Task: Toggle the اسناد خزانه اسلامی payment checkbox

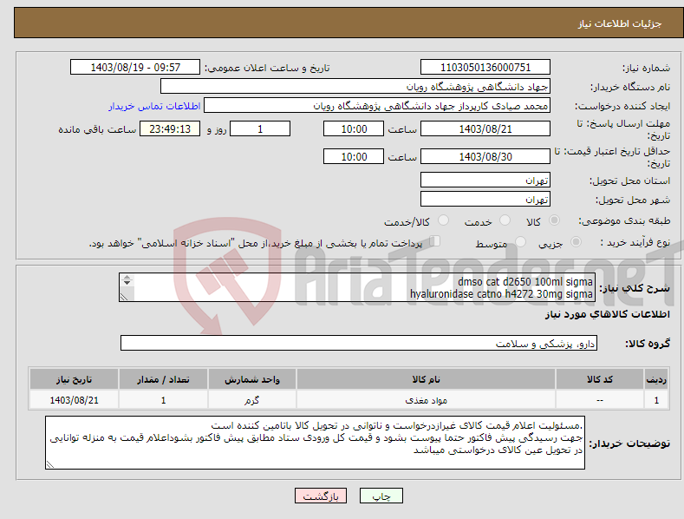Action: (435, 240)
